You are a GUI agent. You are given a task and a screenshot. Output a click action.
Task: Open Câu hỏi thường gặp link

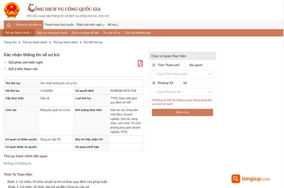pos(137,33)
